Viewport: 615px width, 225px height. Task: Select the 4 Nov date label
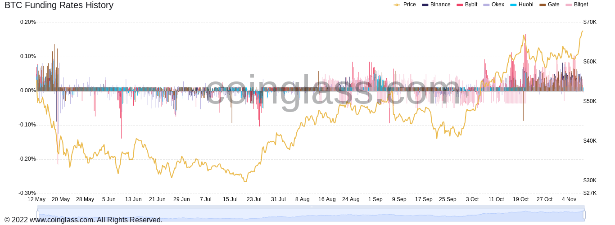click(x=569, y=199)
